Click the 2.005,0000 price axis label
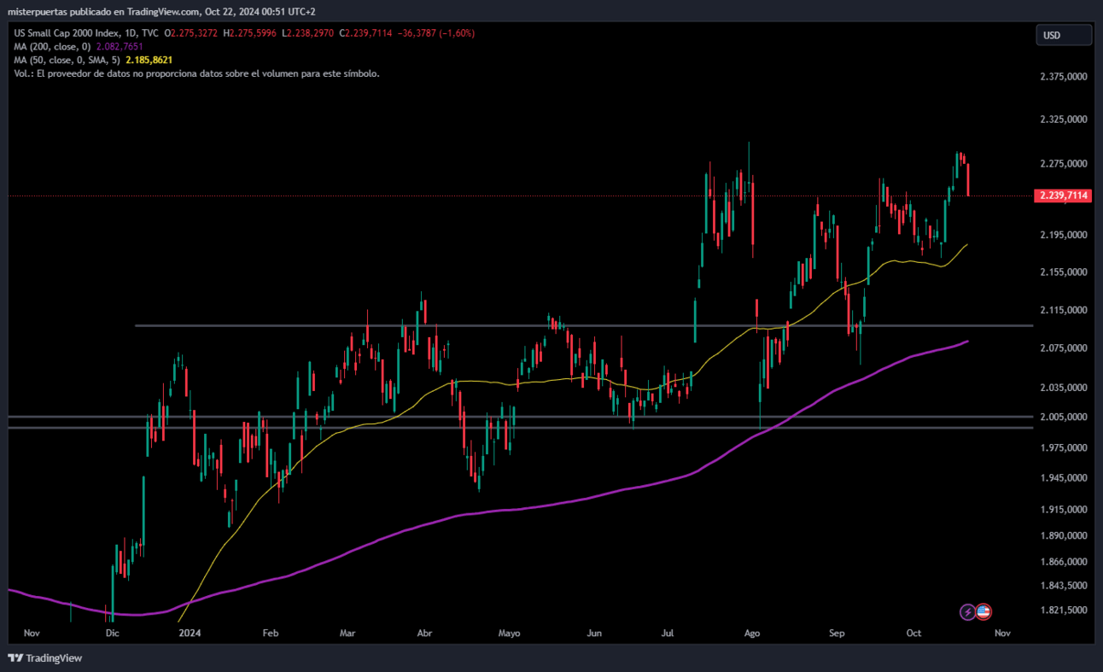This screenshot has height=672, width=1103. coord(1063,417)
